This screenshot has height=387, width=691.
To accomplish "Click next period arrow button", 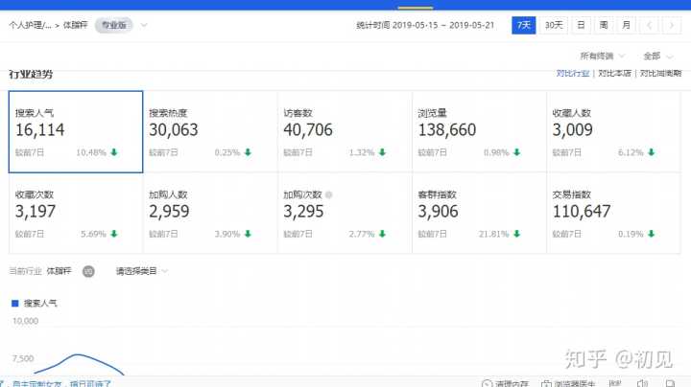I will (673, 25).
